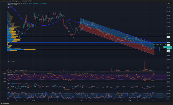
Task: Select the blue up-arrow drawing
Action: tap(159, 49)
